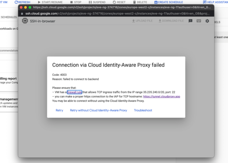The image size is (228, 163).
Task: Click the ssh.cloud.google.com address bar
Action: [x=118, y=14]
